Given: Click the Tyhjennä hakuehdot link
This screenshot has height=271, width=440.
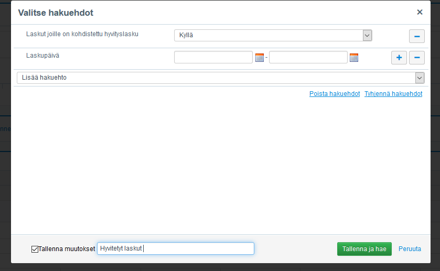Looking at the screenshot, I should click(393, 94).
